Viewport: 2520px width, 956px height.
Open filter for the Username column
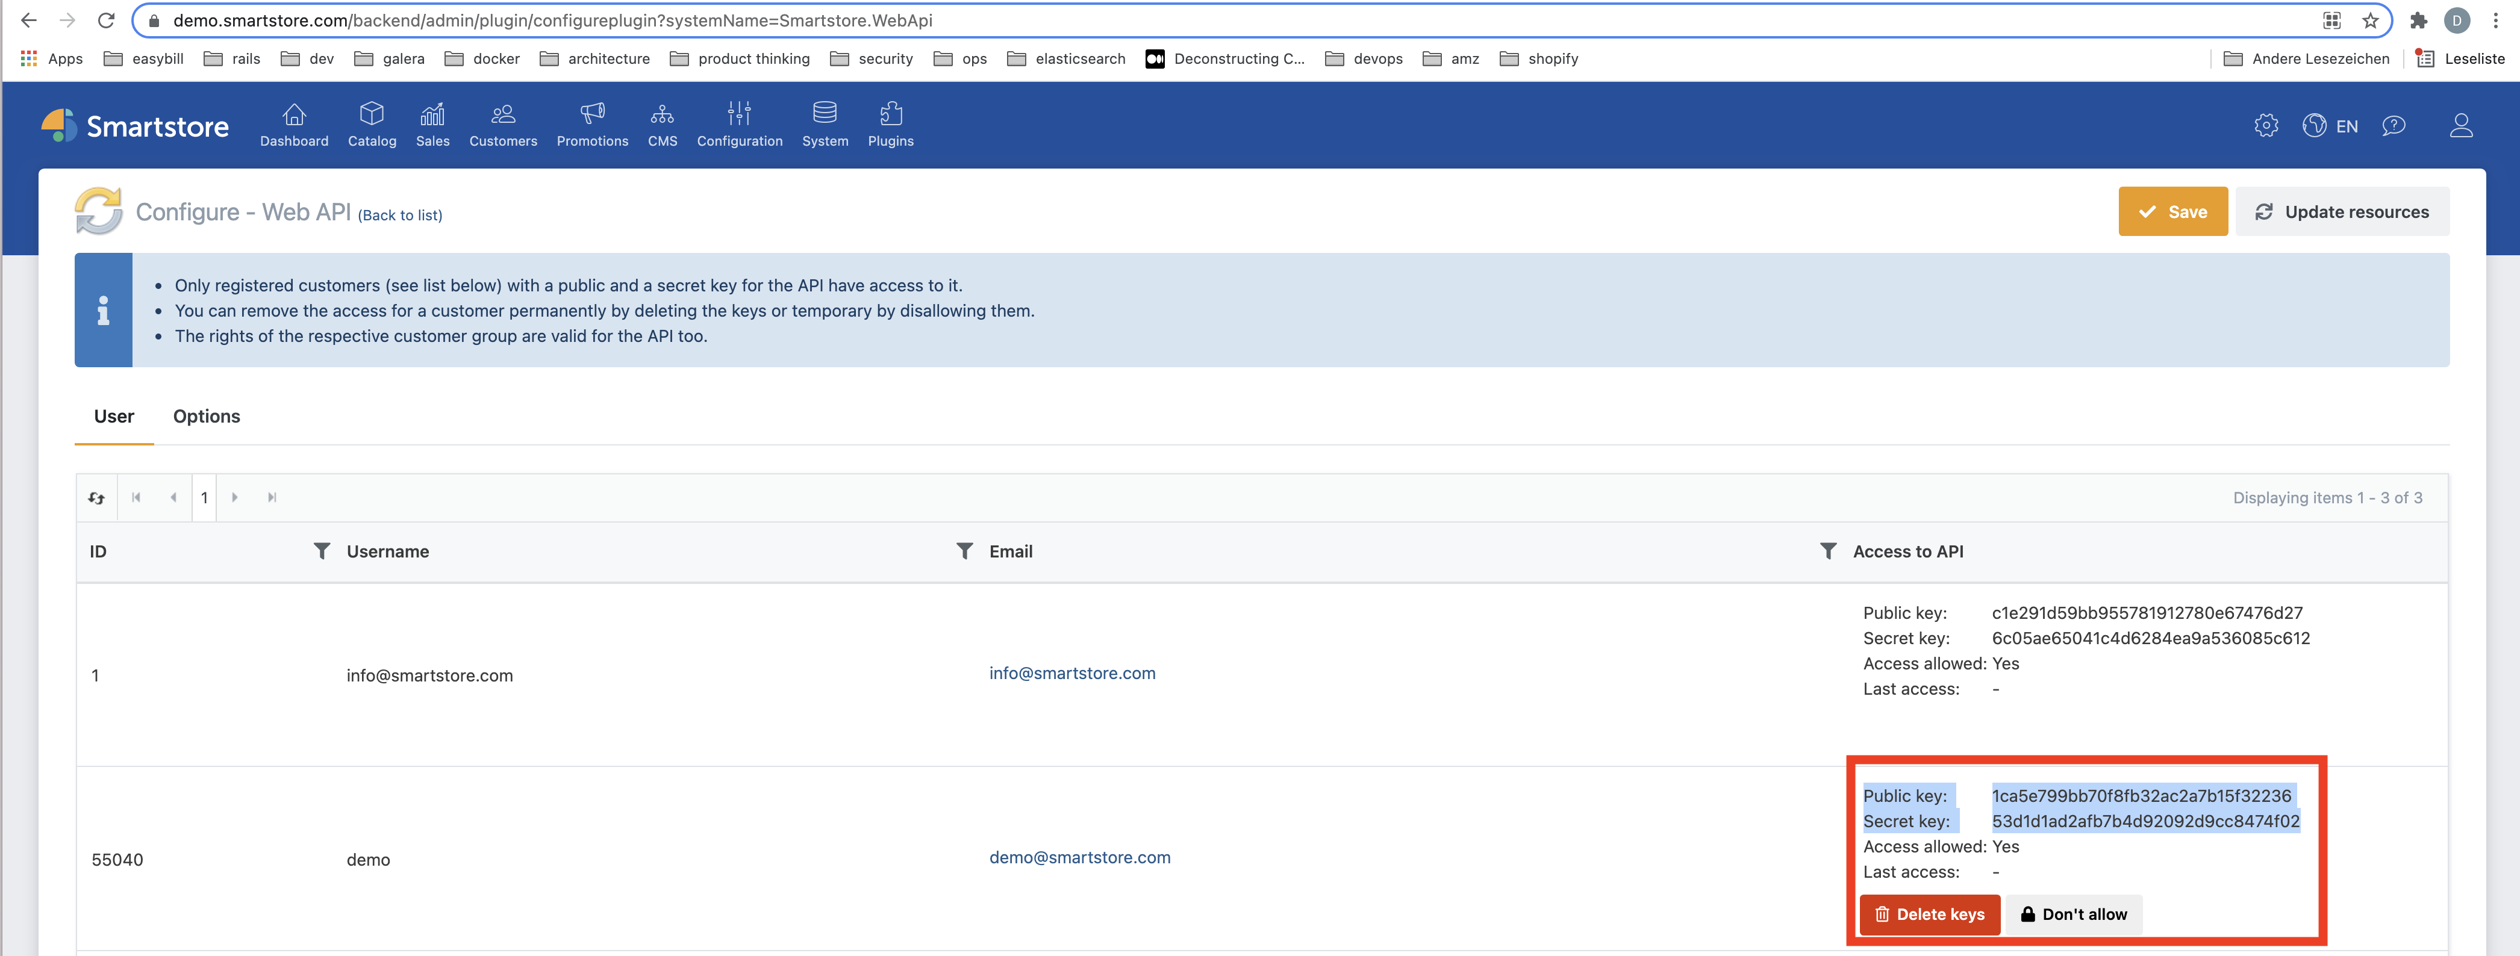tap(964, 551)
